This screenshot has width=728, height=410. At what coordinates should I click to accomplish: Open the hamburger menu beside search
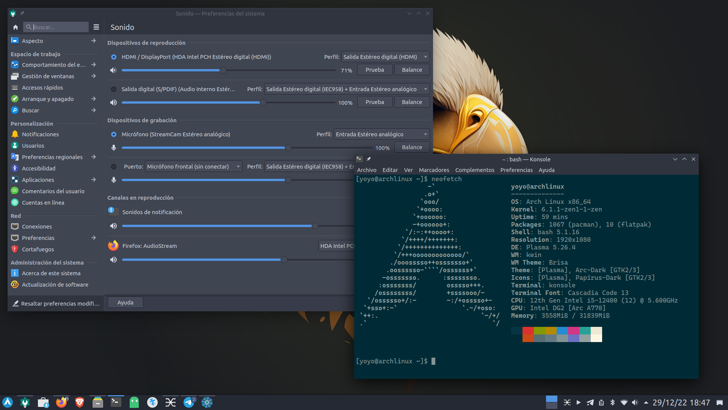click(96, 27)
